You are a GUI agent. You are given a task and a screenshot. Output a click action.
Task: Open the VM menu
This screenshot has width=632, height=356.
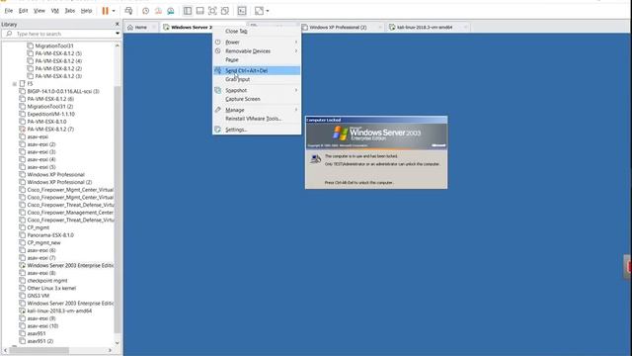coord(55,11)
